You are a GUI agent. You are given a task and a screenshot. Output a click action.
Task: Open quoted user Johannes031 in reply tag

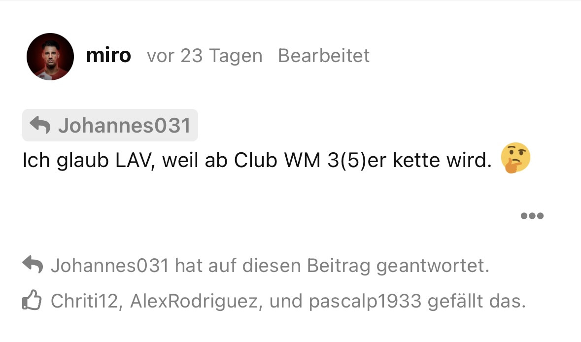(125, 125)
